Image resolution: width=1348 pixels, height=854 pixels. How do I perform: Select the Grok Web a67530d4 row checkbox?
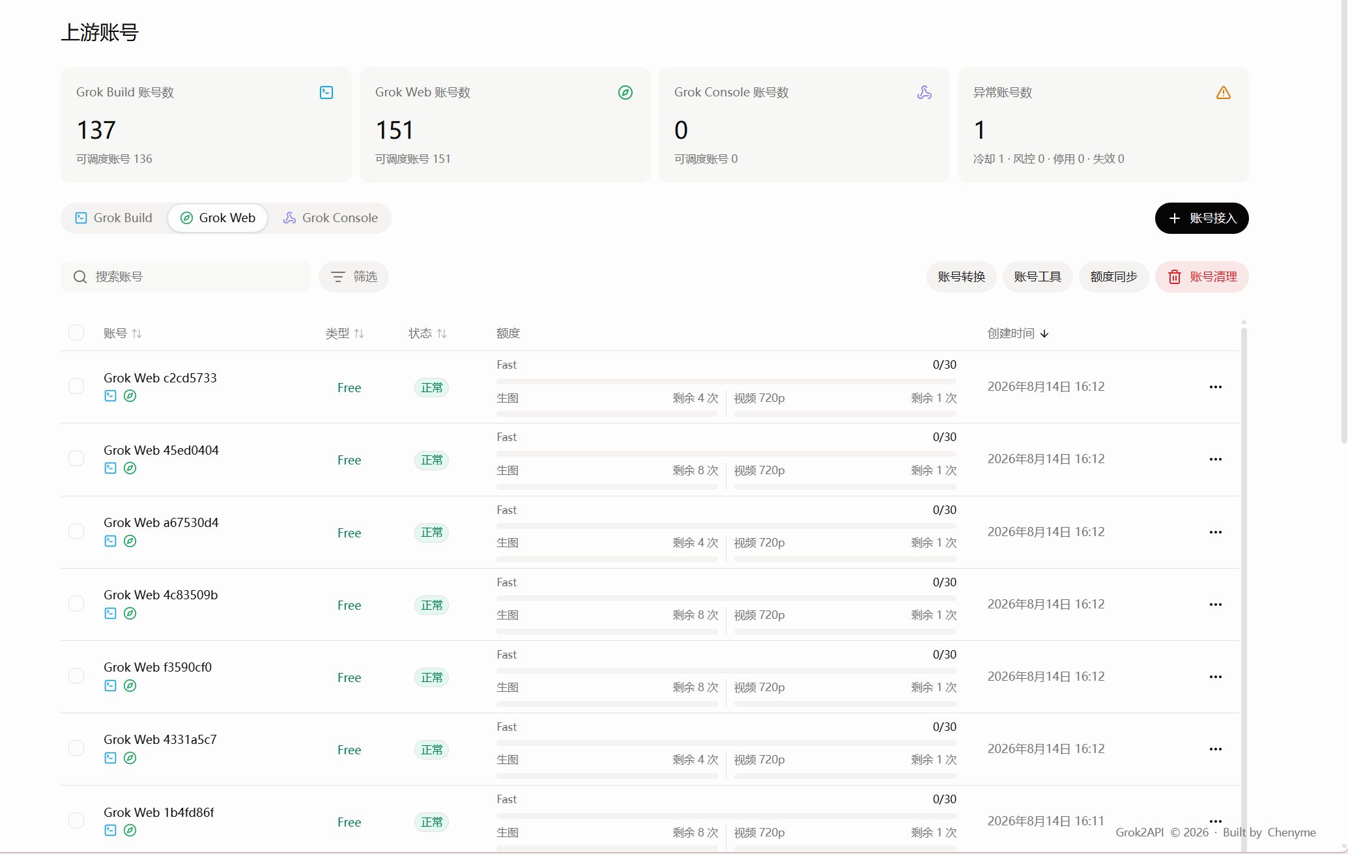click(76, 532)
